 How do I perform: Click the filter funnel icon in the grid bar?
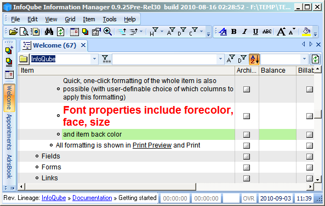pyautogui.click(x=106, y=60)
